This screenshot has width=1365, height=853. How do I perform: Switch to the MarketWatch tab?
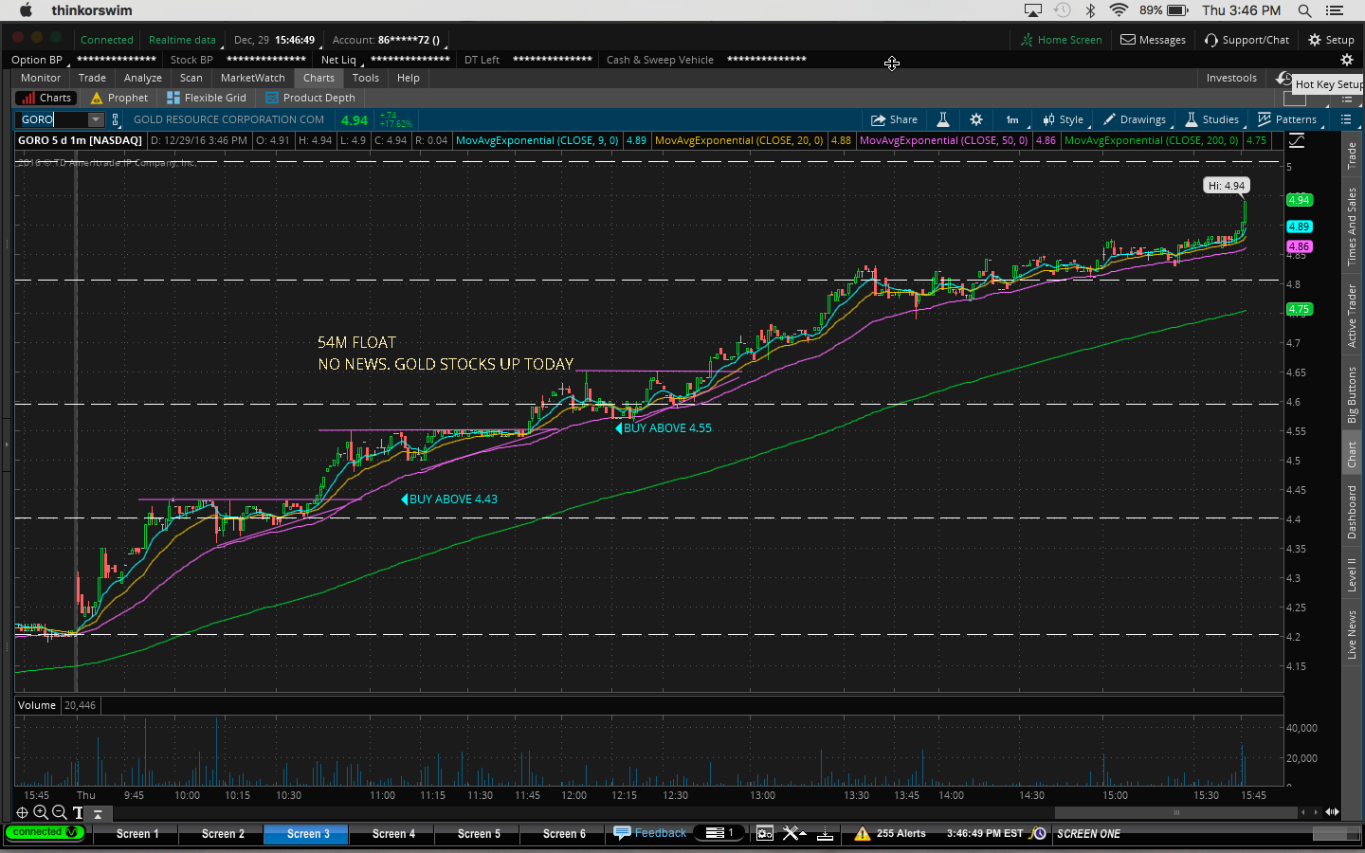(252, 78)
